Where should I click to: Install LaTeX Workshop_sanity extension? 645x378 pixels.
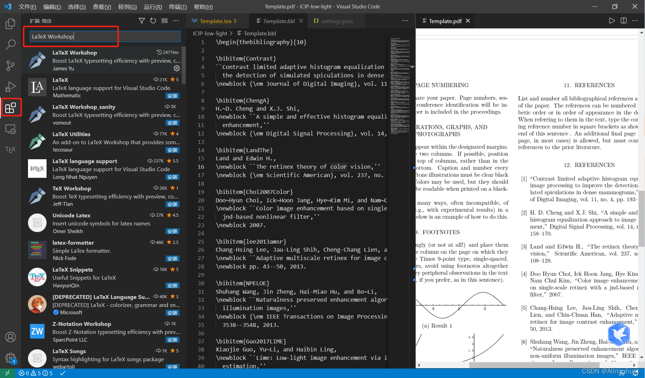[x=173, y=123]
